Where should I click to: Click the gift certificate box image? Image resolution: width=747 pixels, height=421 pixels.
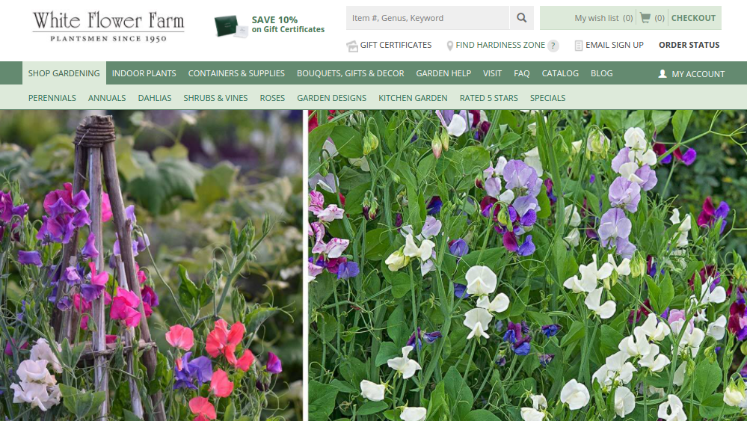[x=231, y=25]
